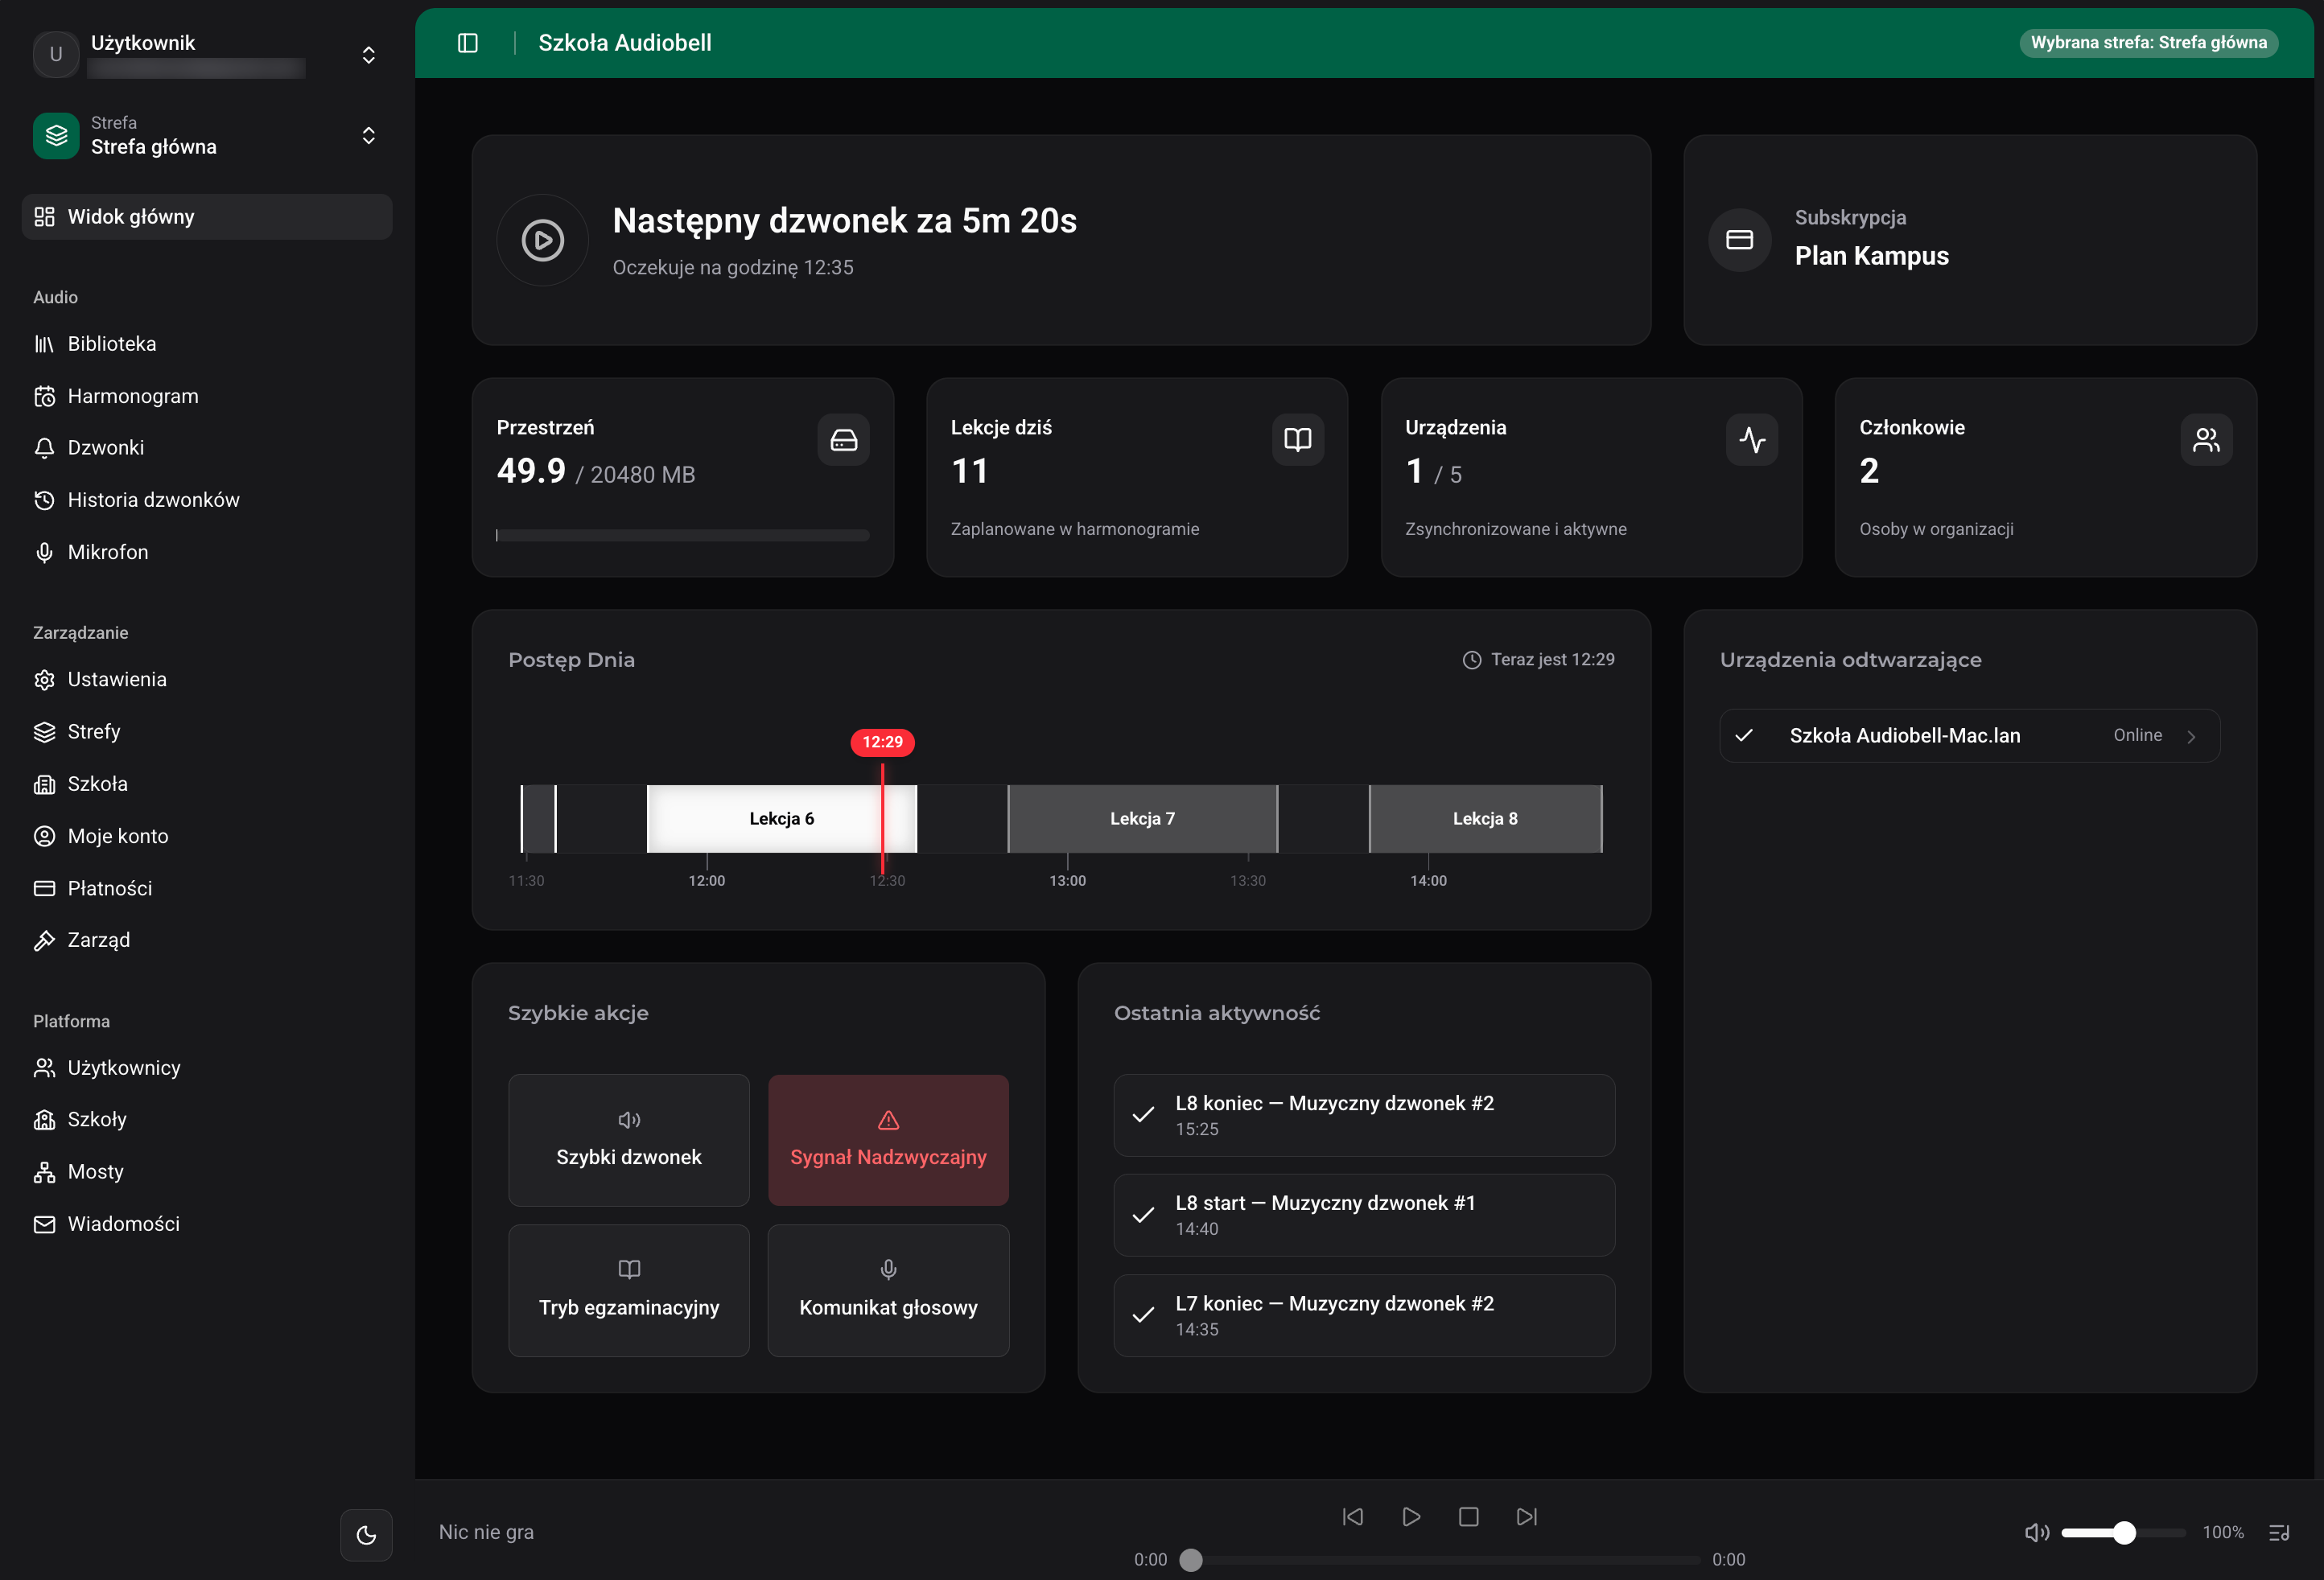Skip to the previous track
Image resolution: width=2324 pixels, height=1580 pixels.
click(1352, 1517)
